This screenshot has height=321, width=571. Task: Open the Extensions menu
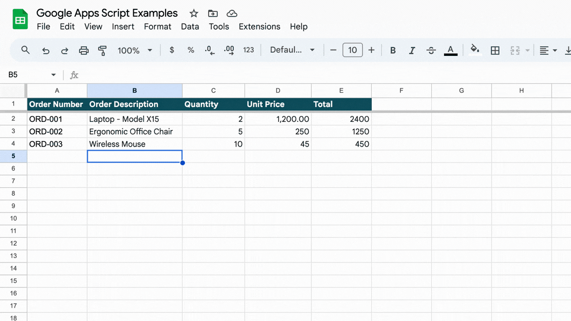(x=260, y=27)
